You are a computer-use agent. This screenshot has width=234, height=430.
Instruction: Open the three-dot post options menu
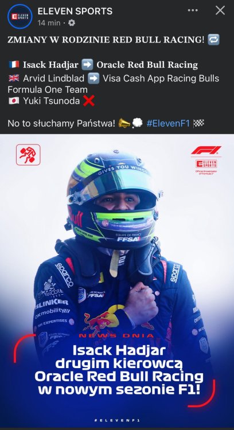193,10
